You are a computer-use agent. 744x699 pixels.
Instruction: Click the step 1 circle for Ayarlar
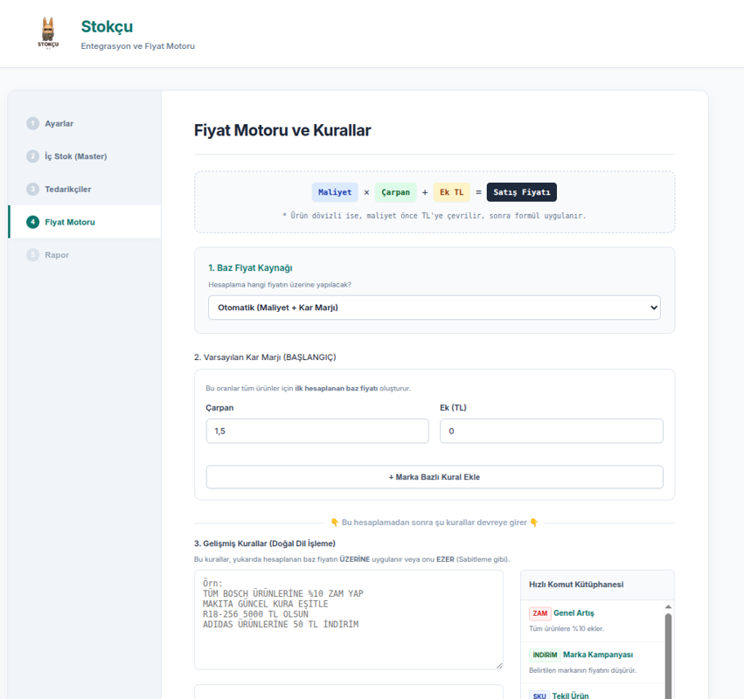point(32,124)
